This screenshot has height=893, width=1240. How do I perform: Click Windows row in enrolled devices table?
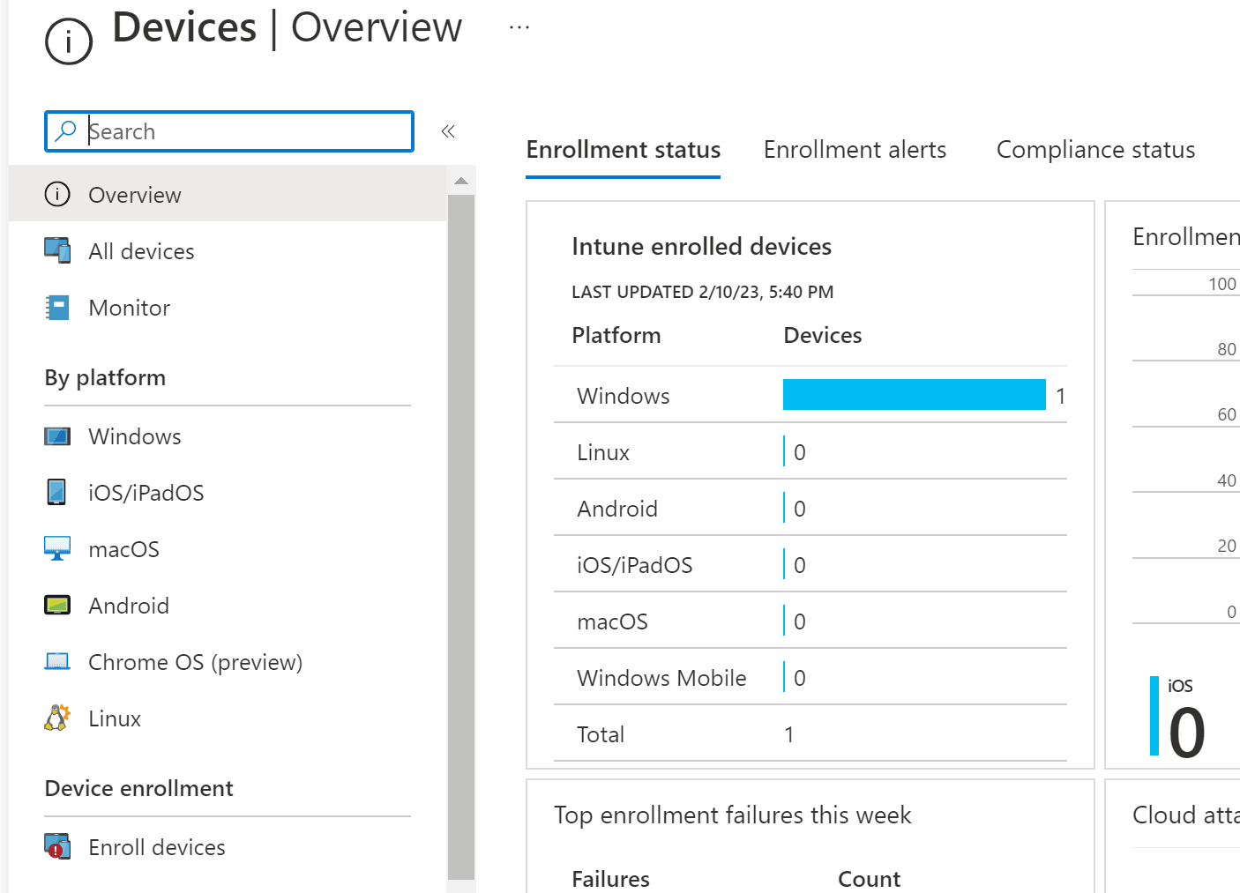pos(810,395)
